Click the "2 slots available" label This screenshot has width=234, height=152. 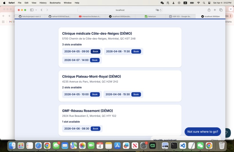point(72,87)
